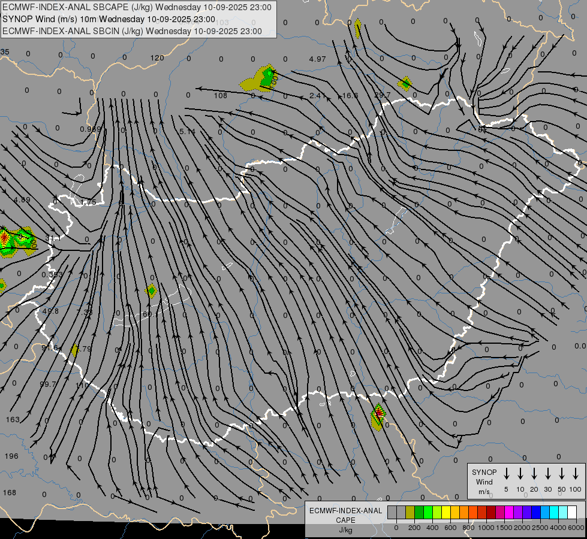Click the map value '2.41'
Screen dimensions: 587x539
pos(317,95)
